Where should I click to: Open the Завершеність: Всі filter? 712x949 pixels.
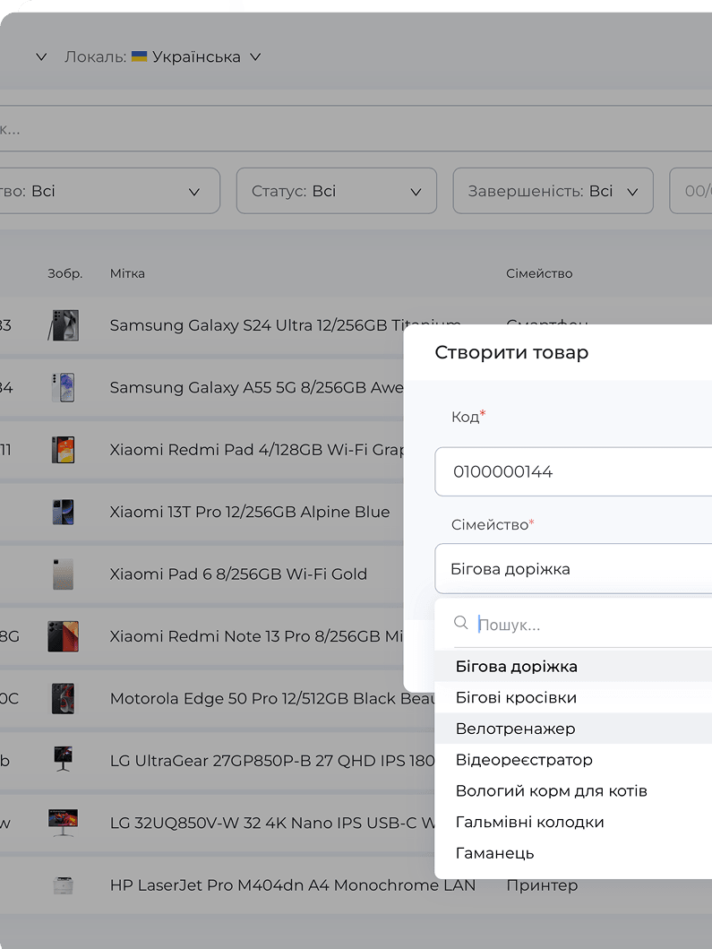click(x=553, y=191)
